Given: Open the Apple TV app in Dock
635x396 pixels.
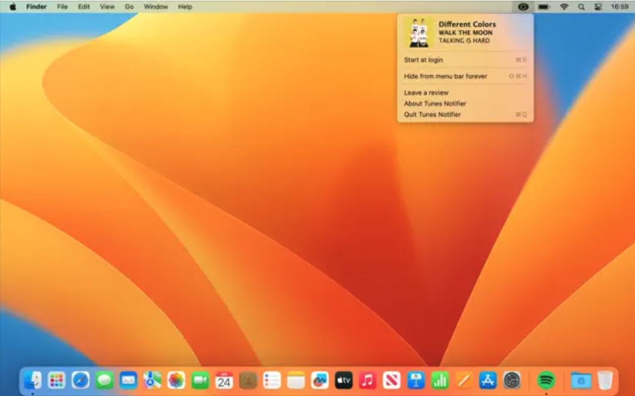Looking at the screenshot, I should [x=344, y=380].
